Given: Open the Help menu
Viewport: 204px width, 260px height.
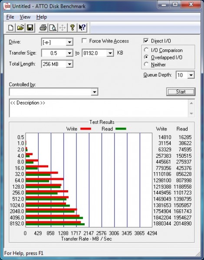Looking at the screenshot, I should pyautogui.click(x=42, y=17).
